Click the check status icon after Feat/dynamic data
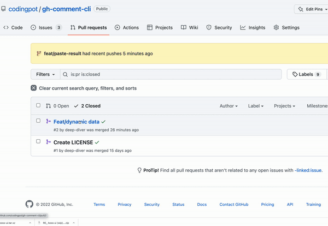Screen dimensions: 328x226 click(103, 122)
